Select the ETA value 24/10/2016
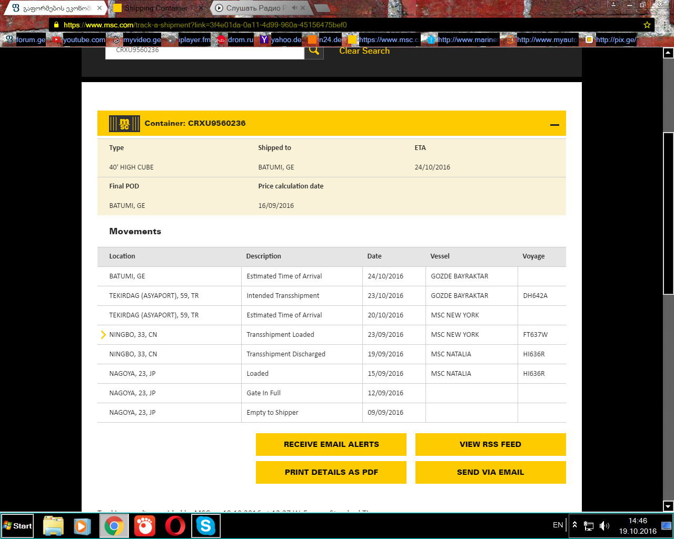This screenshot has height=539, width=674. 432,167
